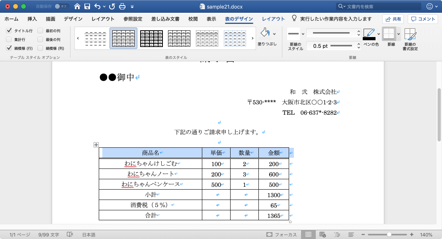Click the black pen color swatch bar

[369, 39]
